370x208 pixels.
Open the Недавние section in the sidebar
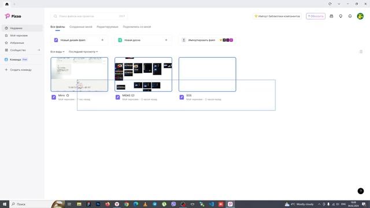(x=22, y=28)
